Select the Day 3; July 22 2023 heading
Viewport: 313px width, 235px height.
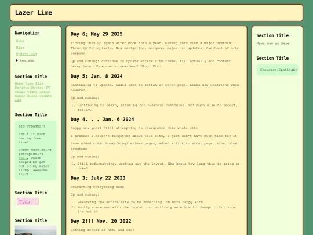point(98,178)
